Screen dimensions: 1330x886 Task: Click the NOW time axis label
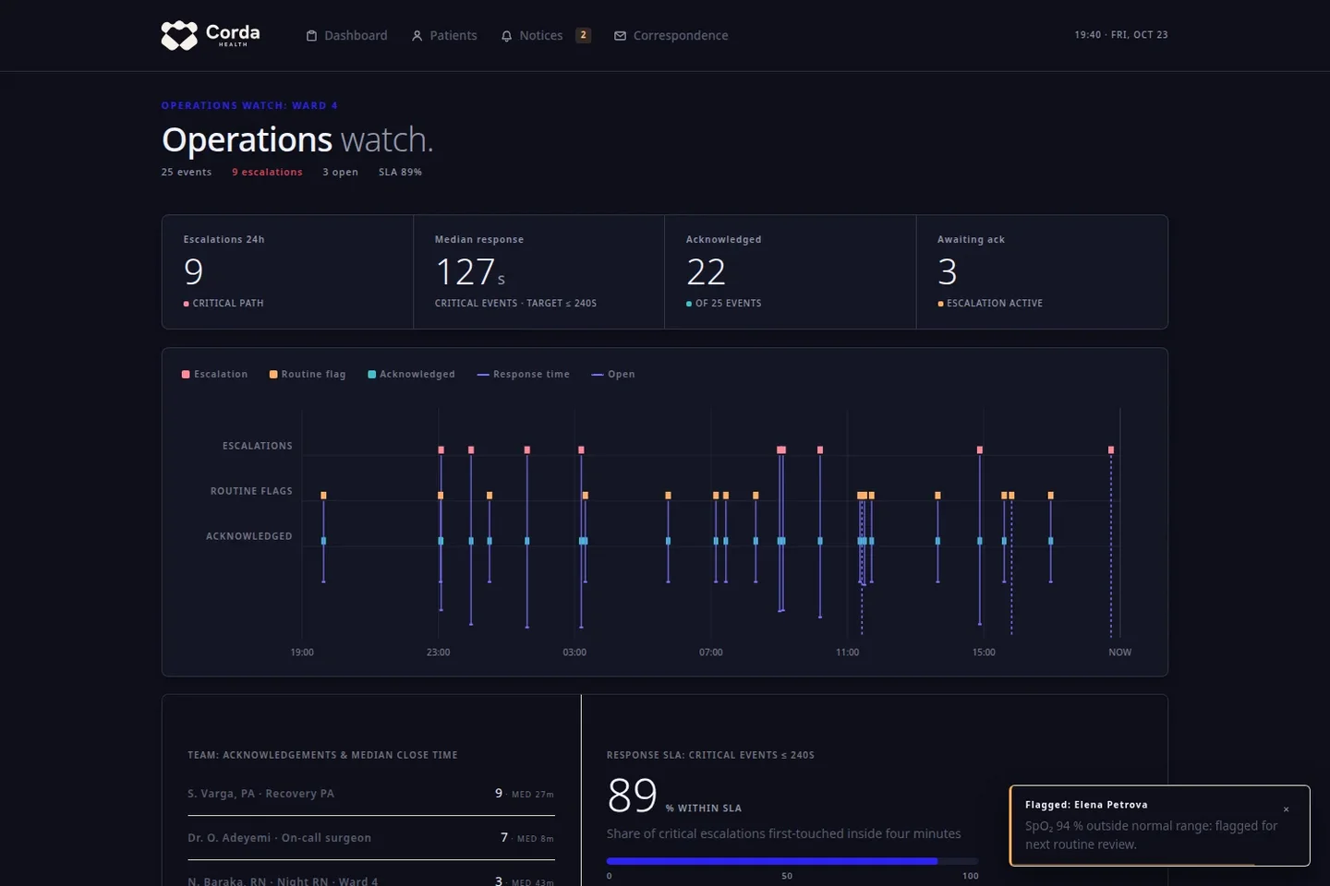point(1120,653)
